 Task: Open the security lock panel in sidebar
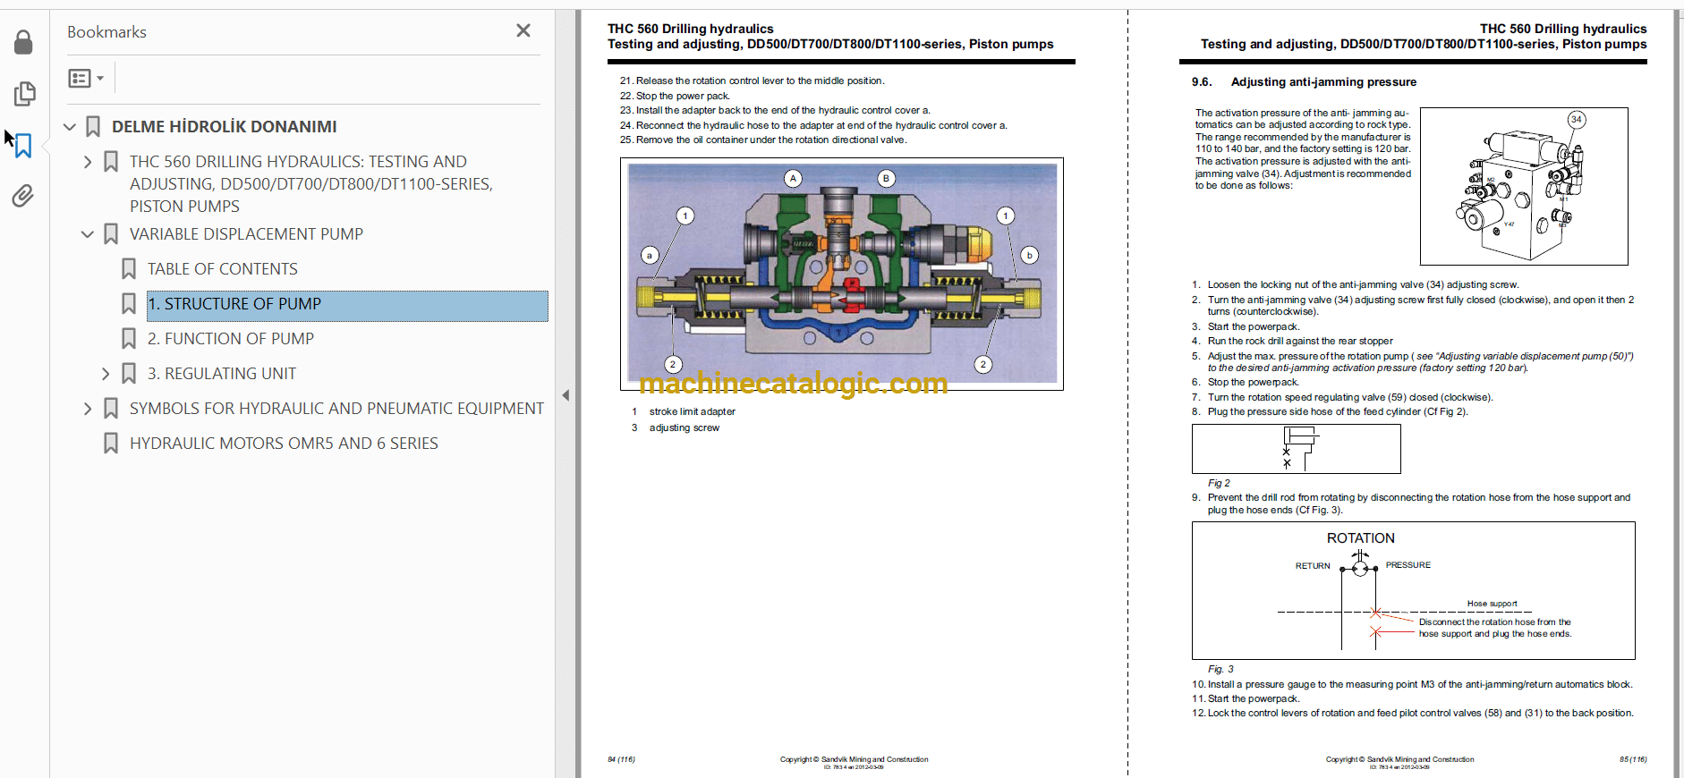tap(23, 42)
